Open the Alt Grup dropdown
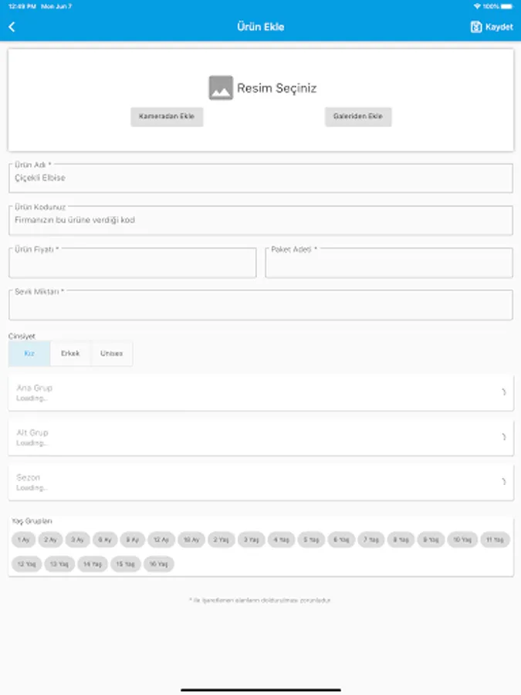Screen dimensions: 521x695 click(x=261, y=437)
